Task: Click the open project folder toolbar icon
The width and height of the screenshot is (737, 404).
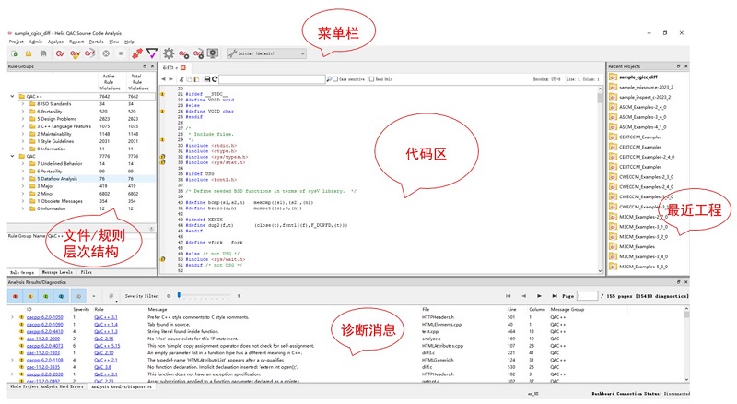Action: (29, 53)
